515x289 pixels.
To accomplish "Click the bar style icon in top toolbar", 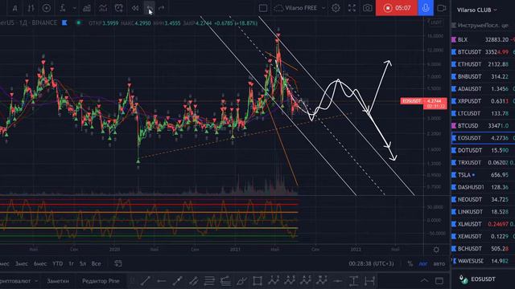I will (31, 8).
